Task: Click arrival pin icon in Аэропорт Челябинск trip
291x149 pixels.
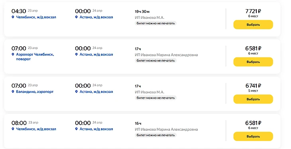Action: pos(76,54)
